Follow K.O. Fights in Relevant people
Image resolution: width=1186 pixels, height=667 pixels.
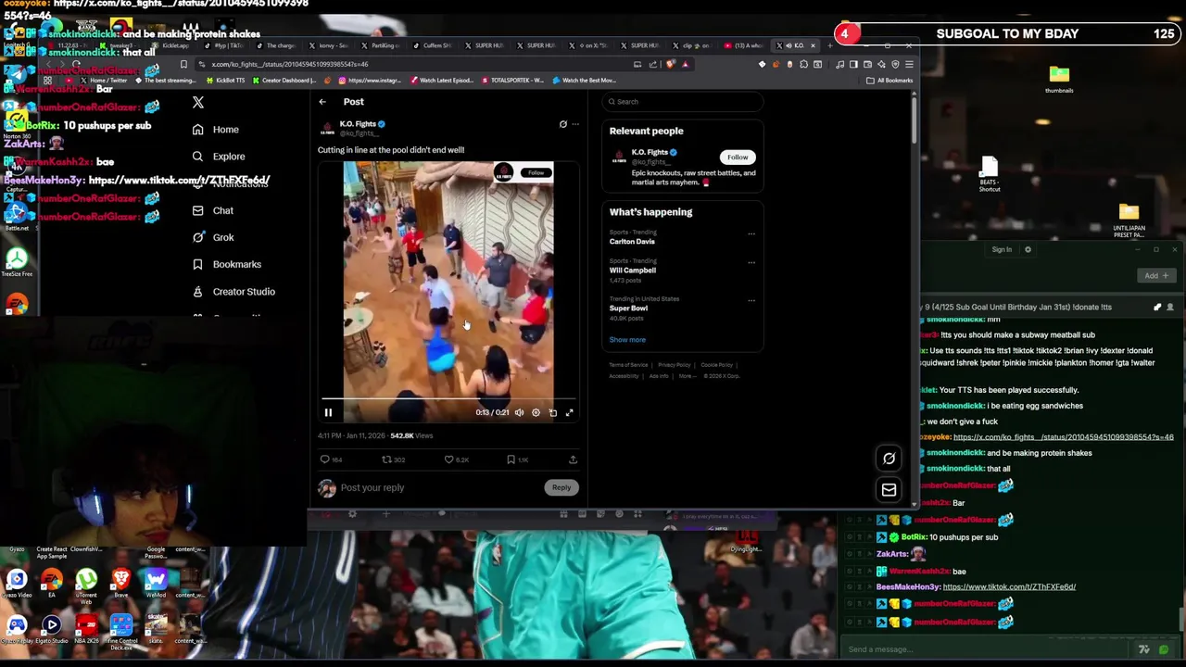tap(738, 157)
